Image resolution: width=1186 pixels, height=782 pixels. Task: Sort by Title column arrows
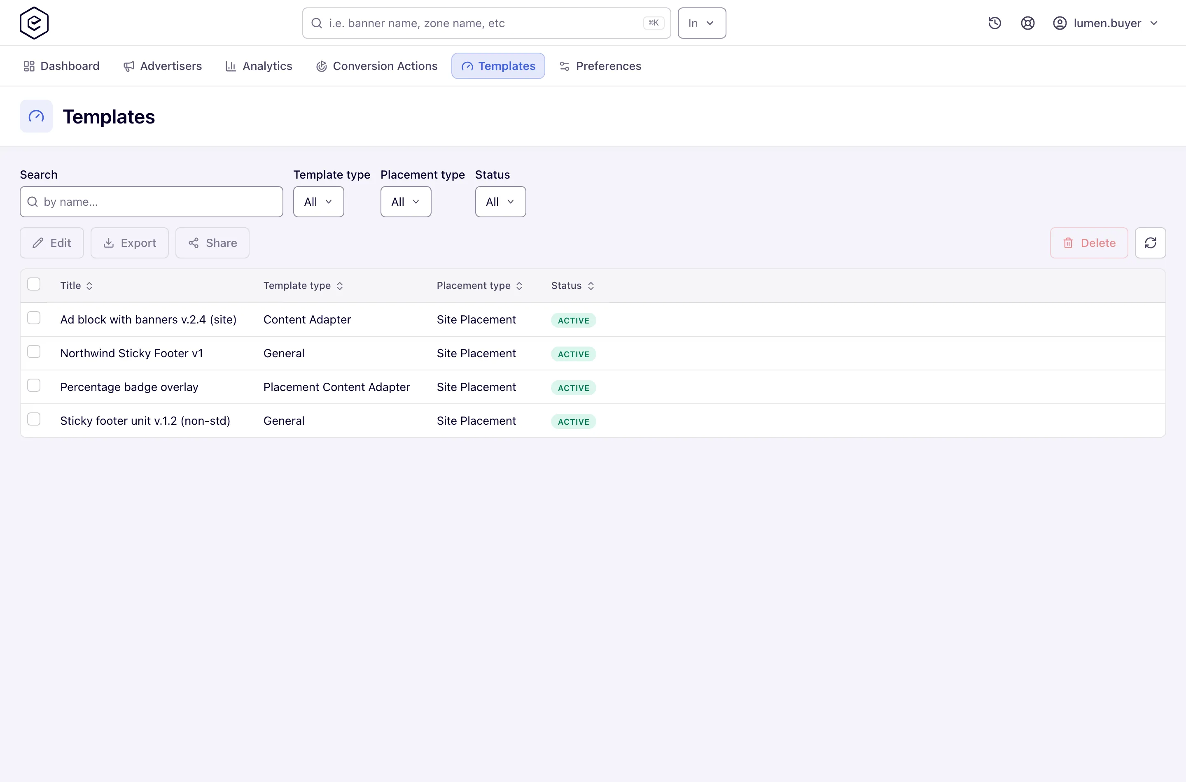[89, 286]
